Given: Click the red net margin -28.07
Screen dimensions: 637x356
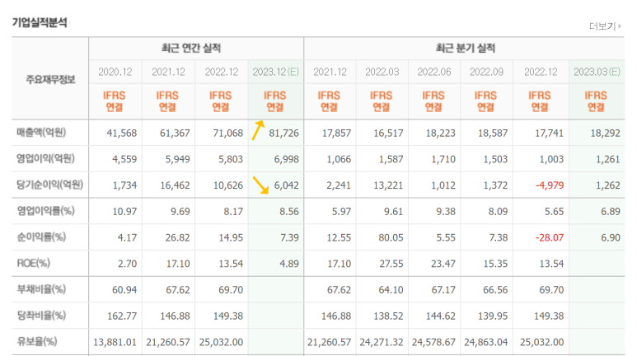Looking at the screenshot, I should [550, 237].
